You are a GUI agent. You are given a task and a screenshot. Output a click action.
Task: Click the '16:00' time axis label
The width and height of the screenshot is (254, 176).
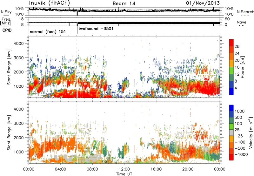156,169
